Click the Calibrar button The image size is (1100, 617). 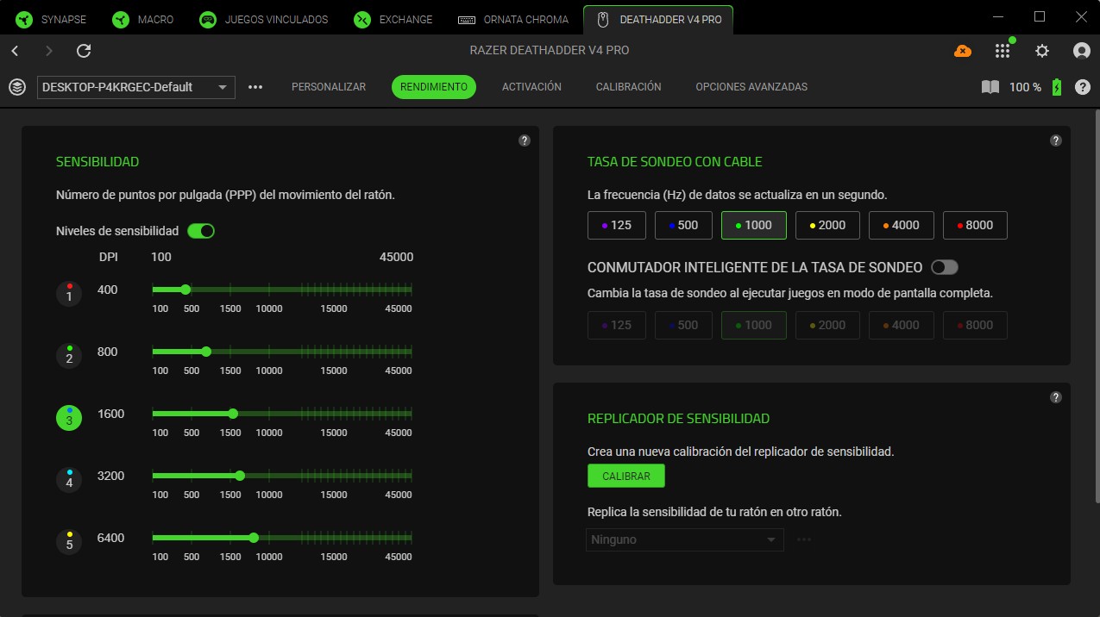625,476
